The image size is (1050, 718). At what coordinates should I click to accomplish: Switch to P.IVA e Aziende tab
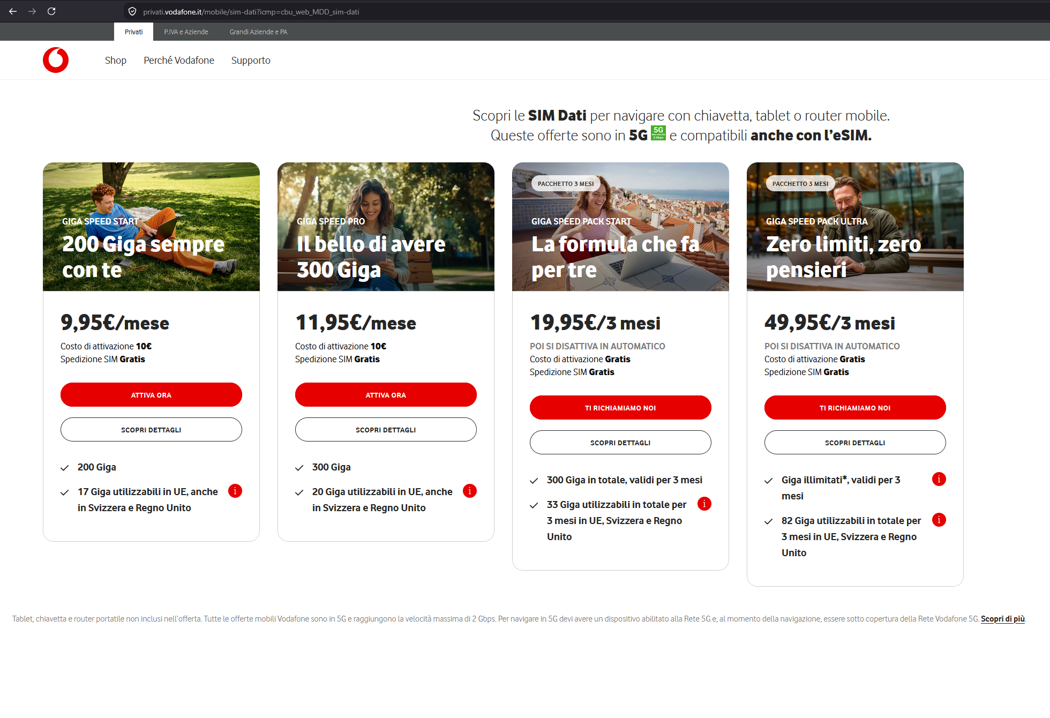pos(186,32)
